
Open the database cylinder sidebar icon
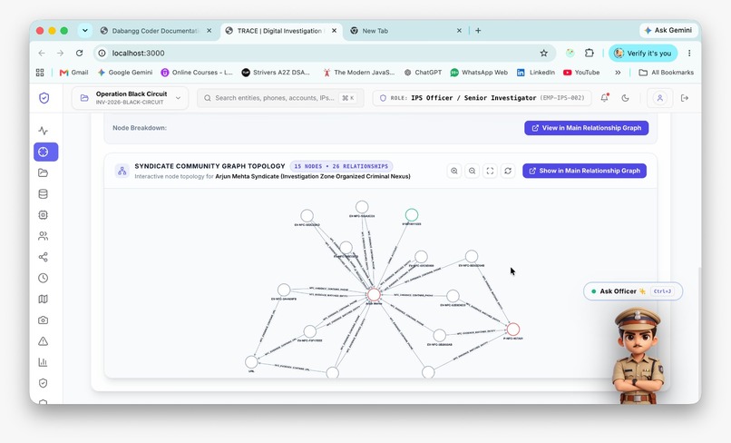[44, 194]
